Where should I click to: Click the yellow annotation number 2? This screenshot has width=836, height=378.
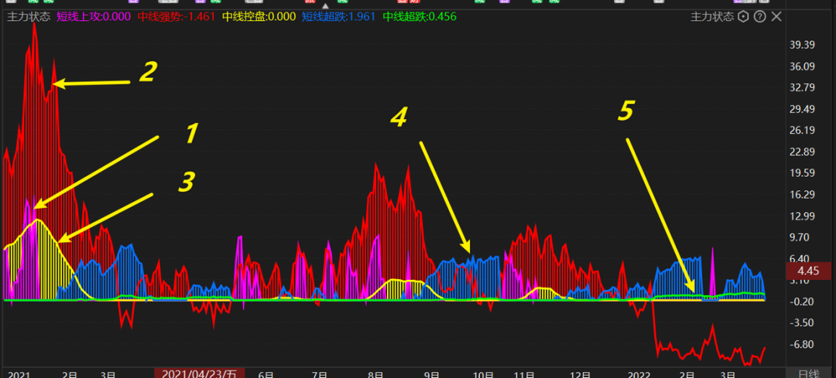tap(147, 73)
